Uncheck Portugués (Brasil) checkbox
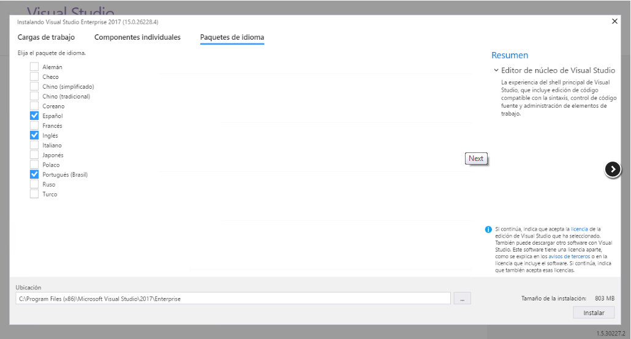Viewport: 631px width, 339px height. [34, 174]
